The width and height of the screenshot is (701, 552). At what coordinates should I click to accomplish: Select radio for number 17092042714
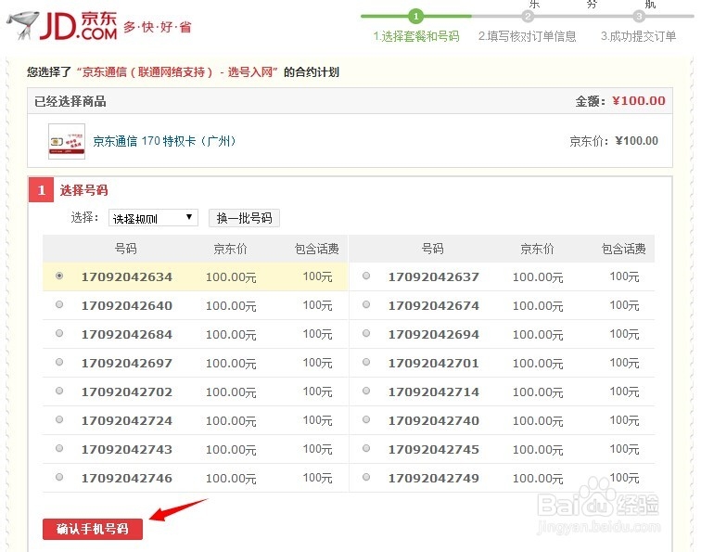coord(366,391)
